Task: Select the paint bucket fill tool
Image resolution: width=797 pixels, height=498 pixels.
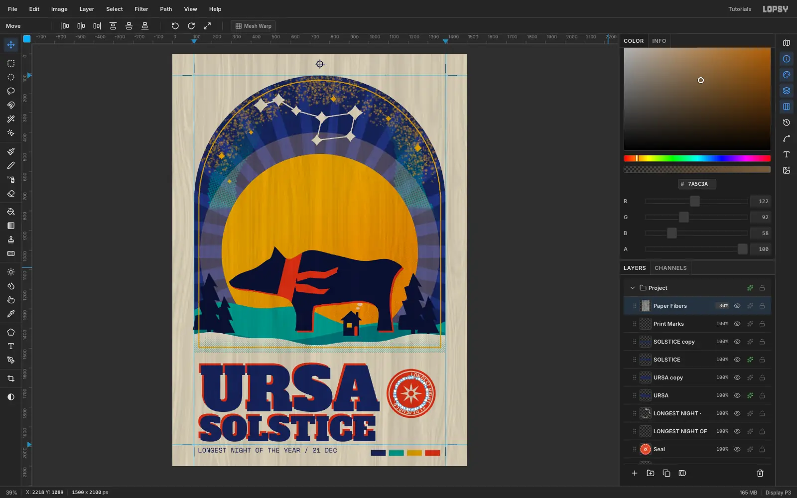Action: pos(11,212)
